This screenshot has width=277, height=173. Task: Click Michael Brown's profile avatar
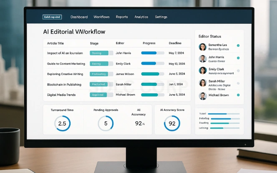pyautogui.click(x=203, y=95)
